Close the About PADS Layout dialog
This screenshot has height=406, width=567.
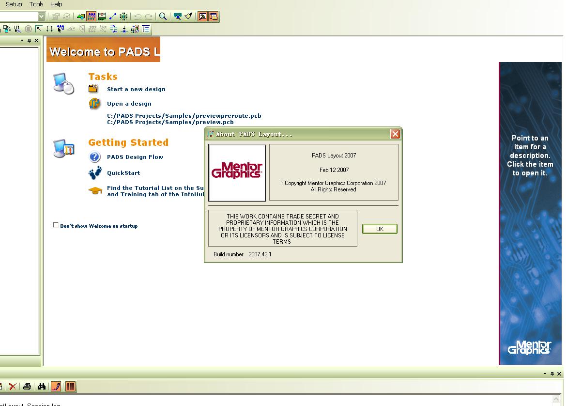(x=395, y=134)
